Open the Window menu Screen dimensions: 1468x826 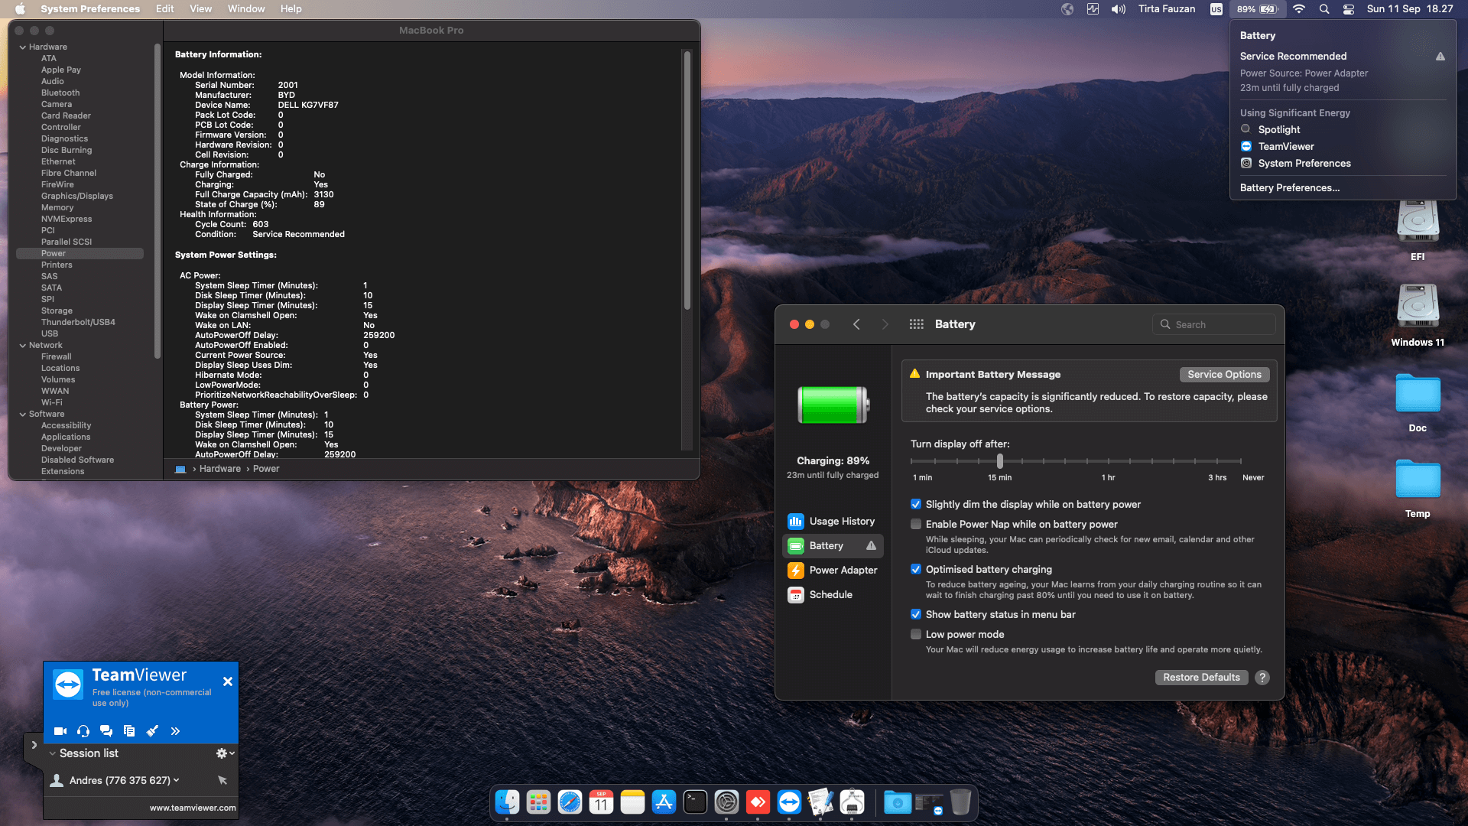coord(246,9)
